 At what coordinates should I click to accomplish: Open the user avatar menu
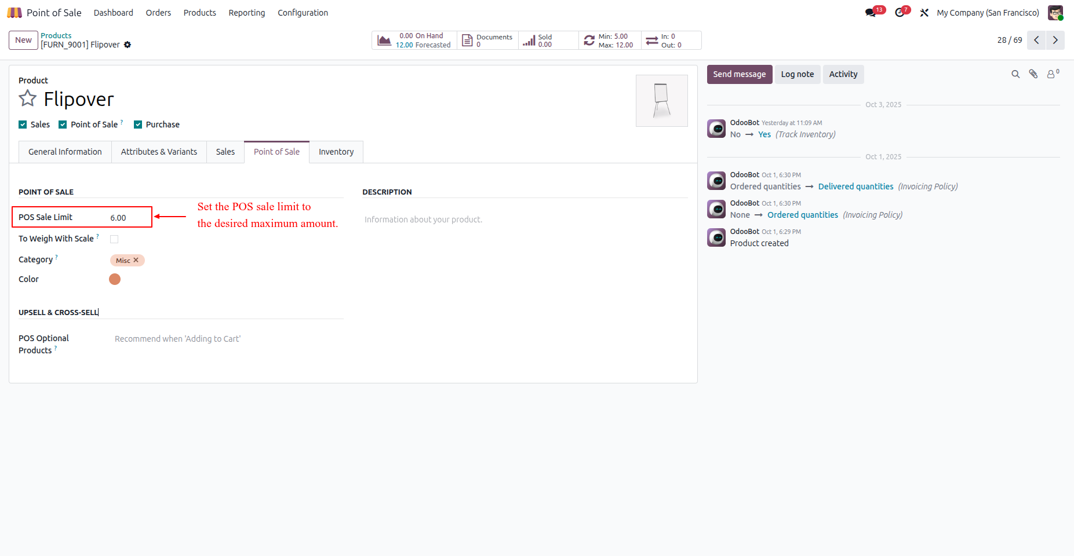coord(1055,13)
